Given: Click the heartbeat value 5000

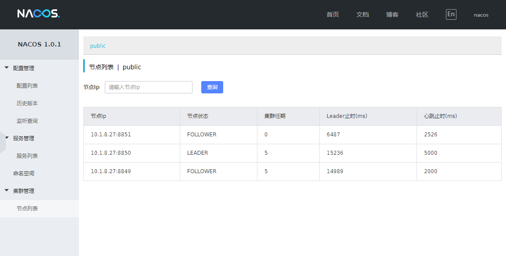Looking at the screenshot, I should coord(431,153).
